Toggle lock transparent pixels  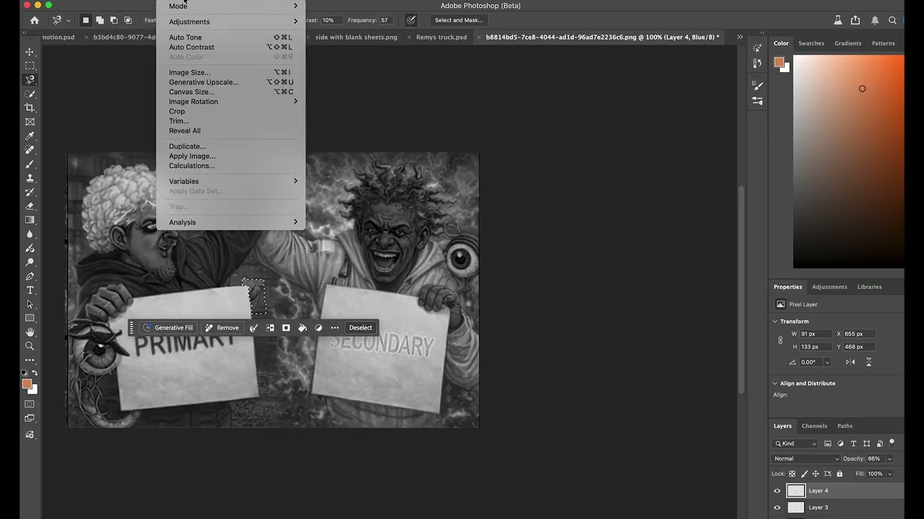click(792, 474)
